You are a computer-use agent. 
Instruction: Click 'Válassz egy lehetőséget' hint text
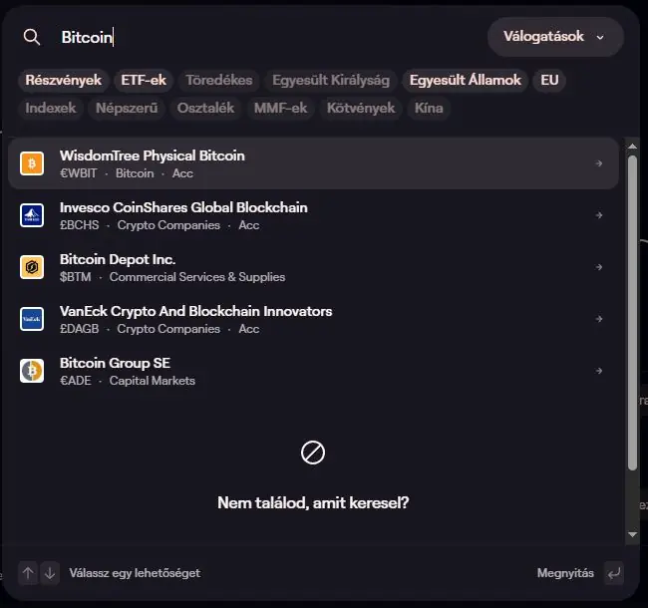tap(135, 573)
